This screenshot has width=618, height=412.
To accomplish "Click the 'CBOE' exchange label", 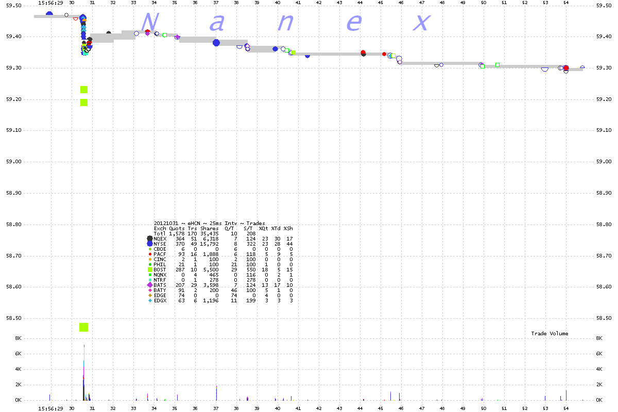I will tap(160, 249).
